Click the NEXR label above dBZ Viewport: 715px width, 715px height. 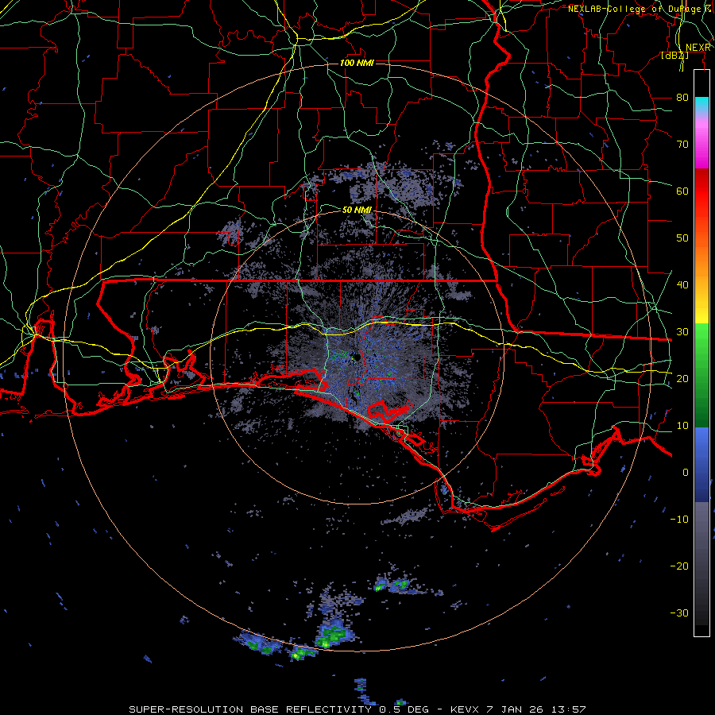[x=698, y=48]
